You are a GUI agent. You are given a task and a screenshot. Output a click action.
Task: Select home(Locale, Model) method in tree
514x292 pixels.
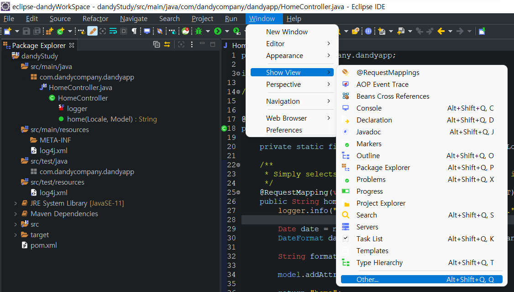[112, 119]
